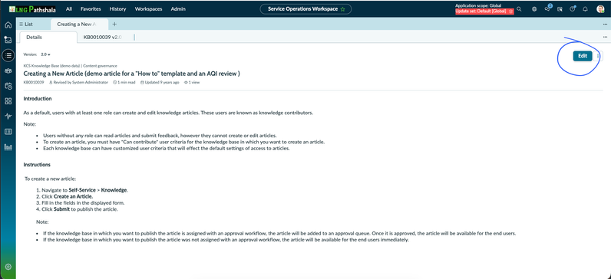Screen dimensions: 611x279
Task: Select the Lists icon in the sidebar
Action: tap(8, 56)
